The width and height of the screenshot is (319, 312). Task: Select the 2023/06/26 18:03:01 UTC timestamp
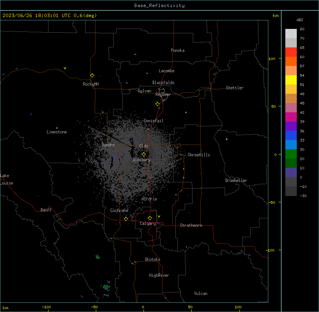click(x=37, y=16)
